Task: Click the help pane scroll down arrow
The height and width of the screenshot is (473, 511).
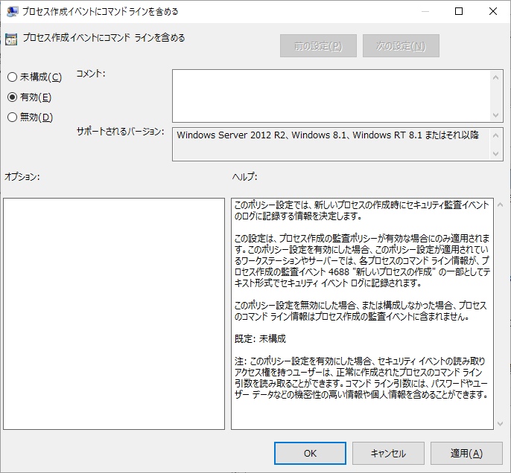Action: coord(501,424)
